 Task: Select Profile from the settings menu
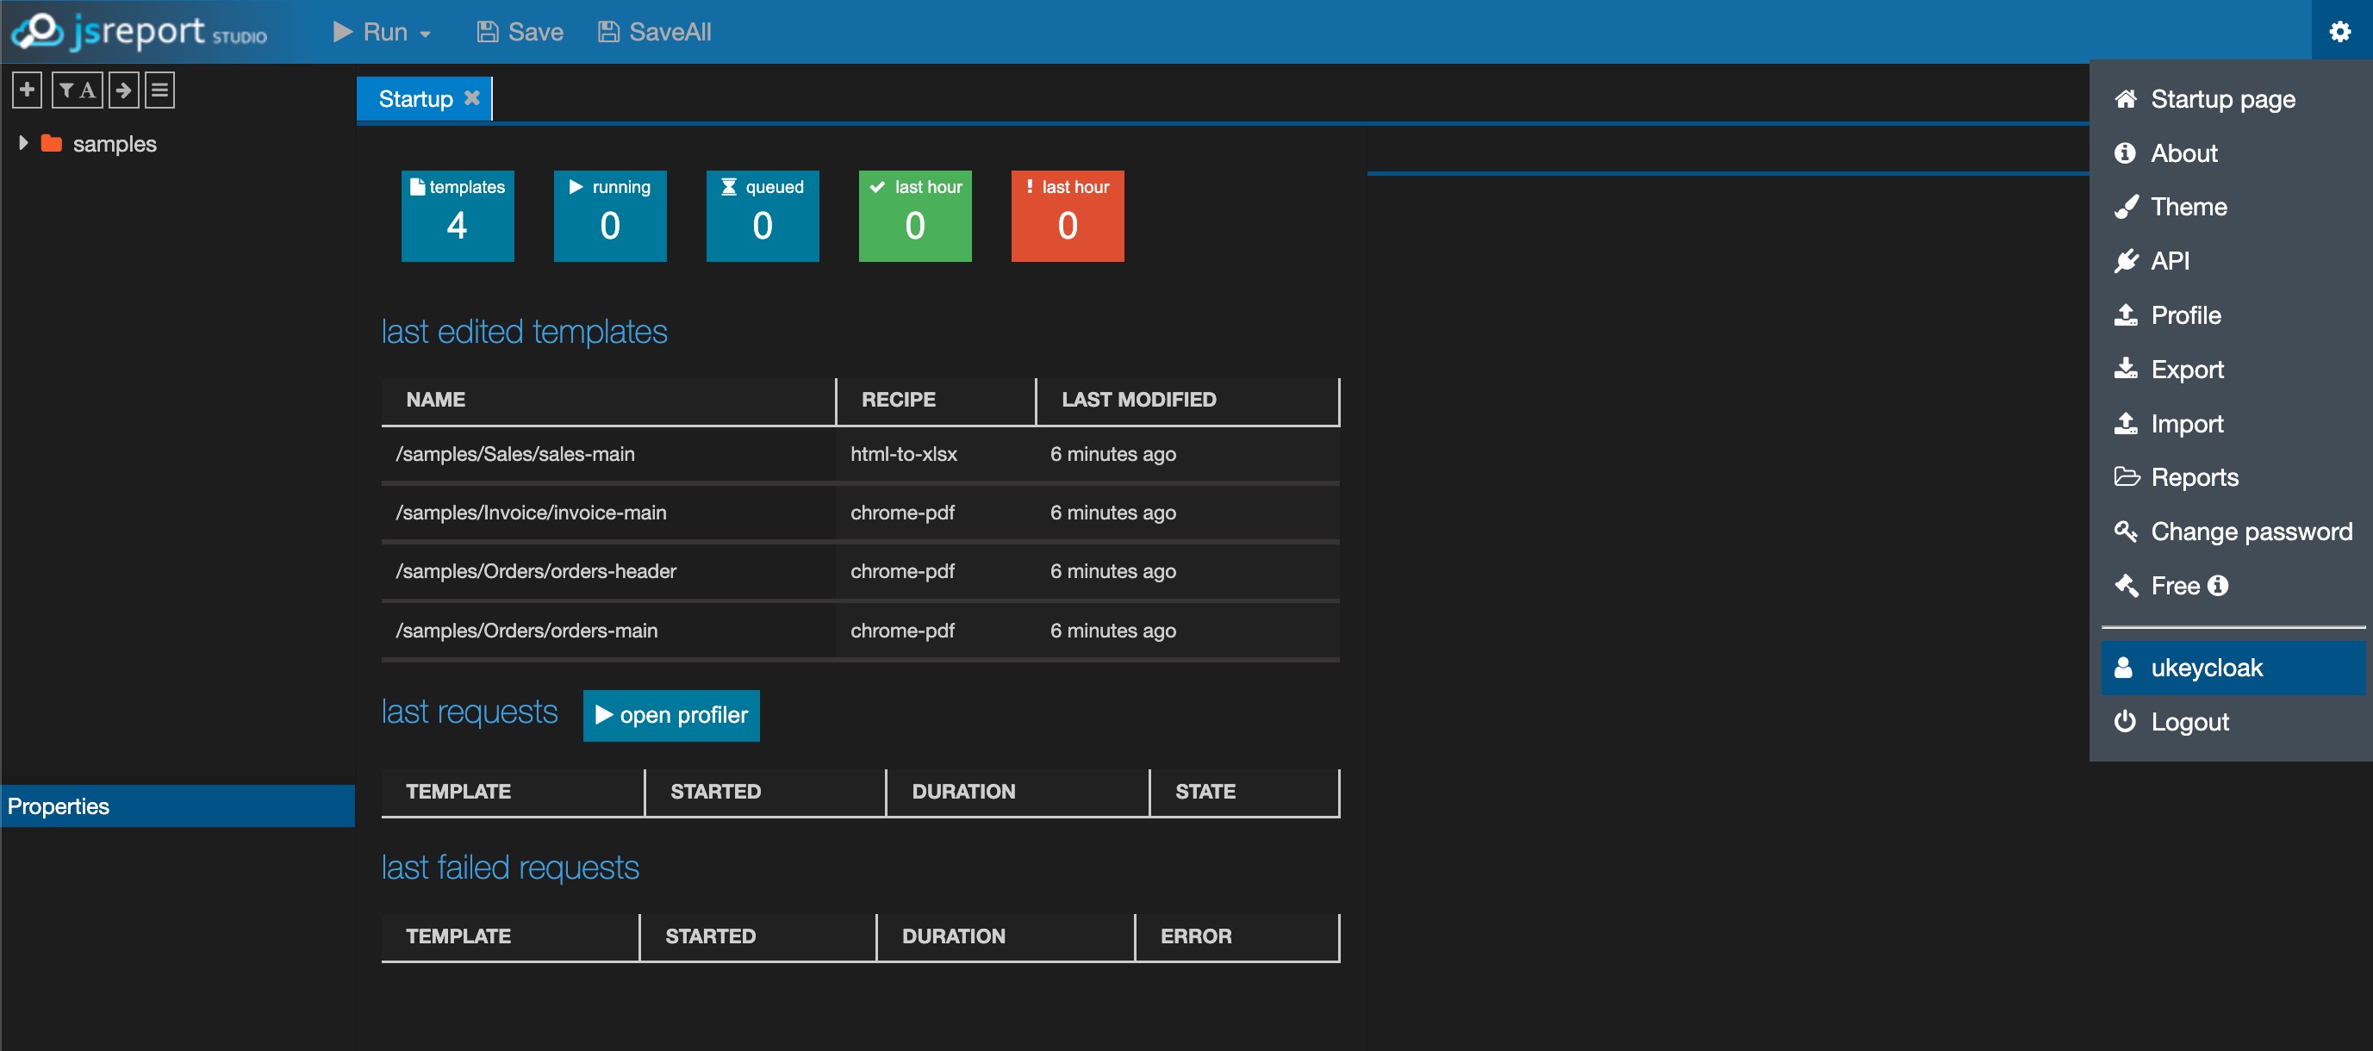coord(2231,315)
